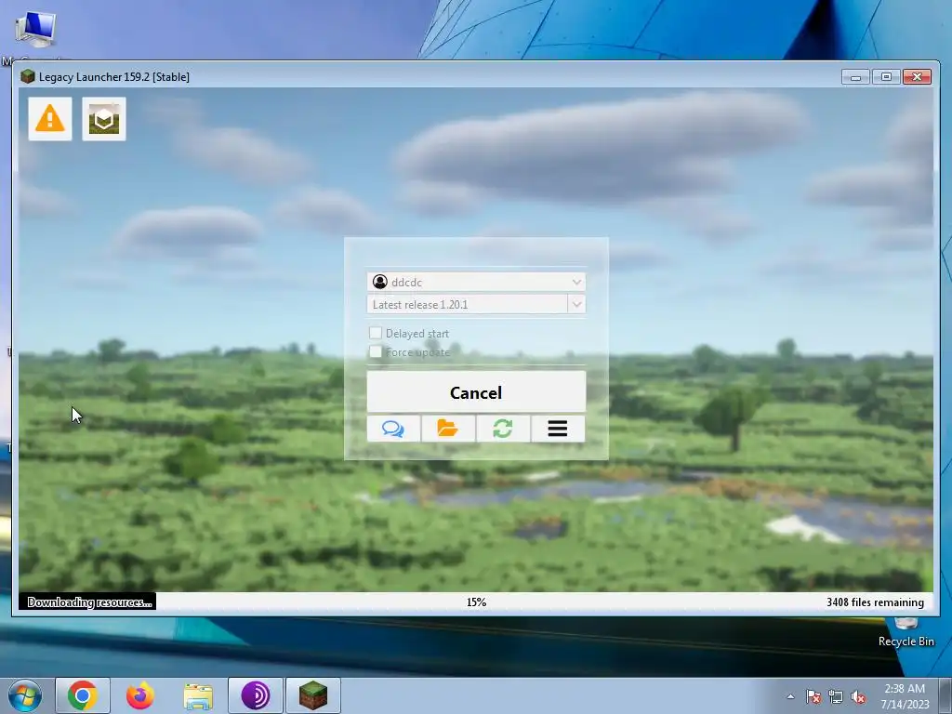
Task: Toggle the Delayed start checkbox
Action: tap(376, 333)
